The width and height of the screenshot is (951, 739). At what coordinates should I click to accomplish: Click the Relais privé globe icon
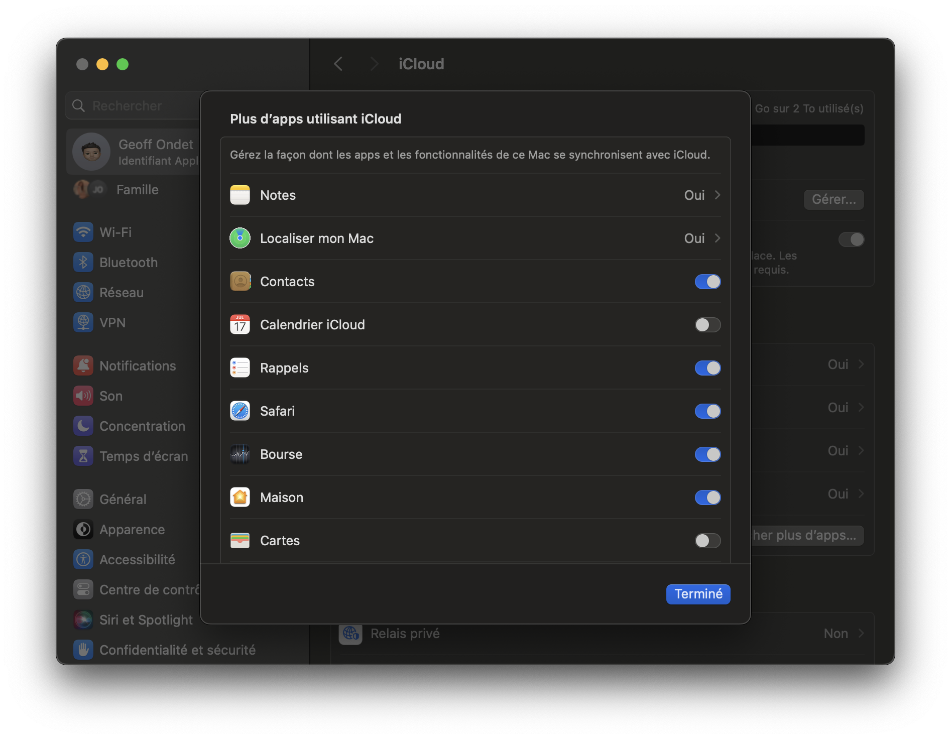tap(350, 634)
